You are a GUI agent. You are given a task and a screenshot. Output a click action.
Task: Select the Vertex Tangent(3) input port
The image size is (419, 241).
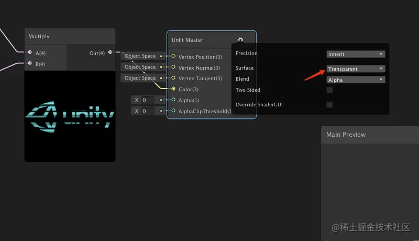pyautogui.click(x=173, y=78)
